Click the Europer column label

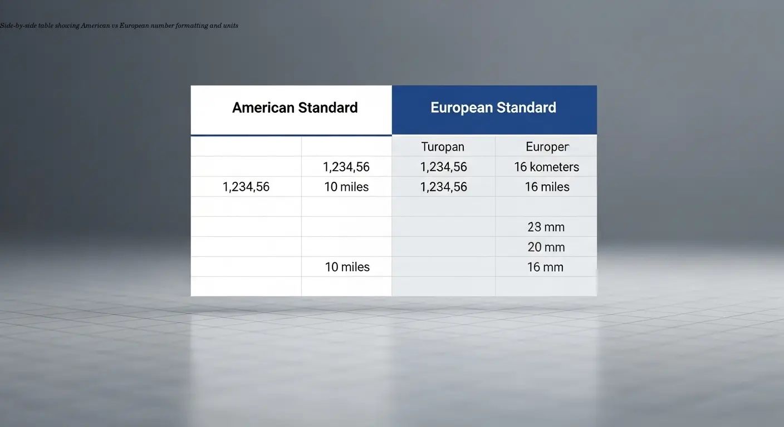tap(547, 146)
